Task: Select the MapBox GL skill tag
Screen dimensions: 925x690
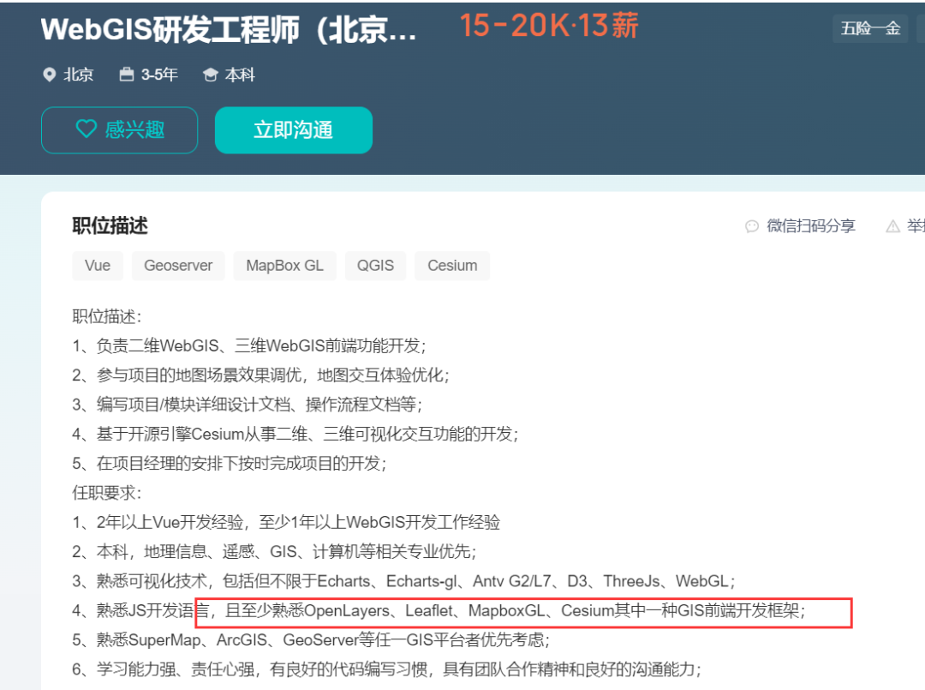Action: coord(285,266)
